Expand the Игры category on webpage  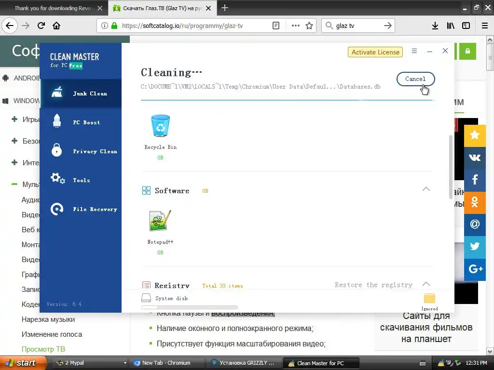tap(14, 119)
